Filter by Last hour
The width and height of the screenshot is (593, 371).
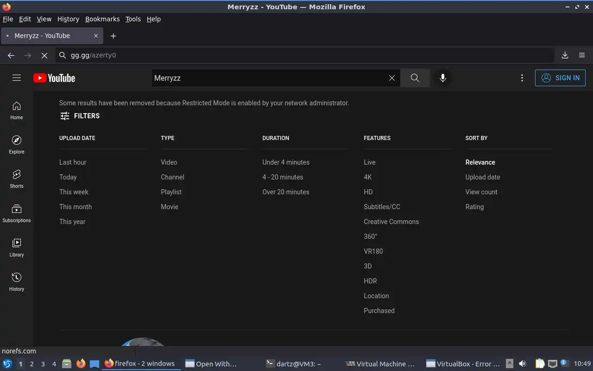(73, 162)
